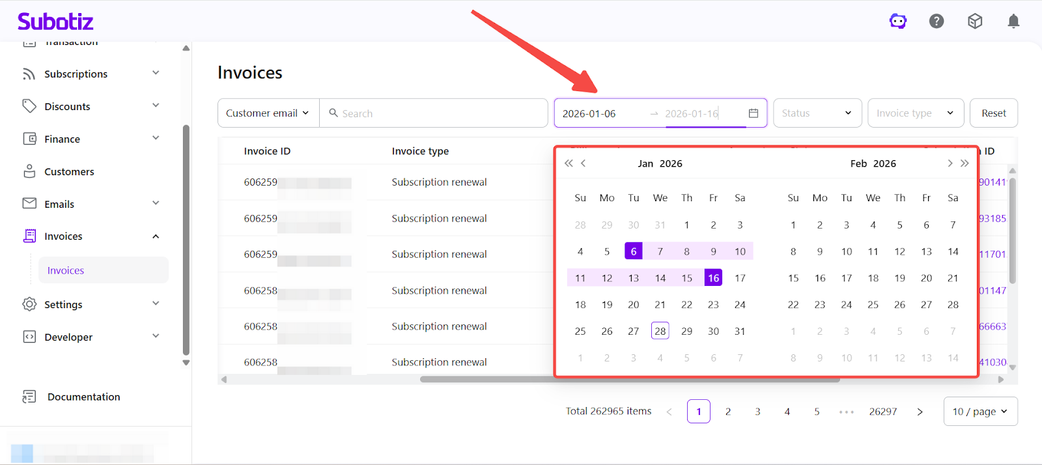Click the help question mark icon
The image size is (1042, 465).
(x=936, y=21)
